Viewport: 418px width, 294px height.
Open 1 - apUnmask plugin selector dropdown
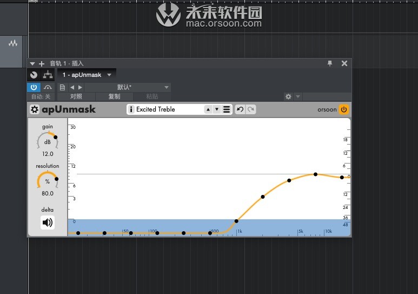tap(87, 75)
